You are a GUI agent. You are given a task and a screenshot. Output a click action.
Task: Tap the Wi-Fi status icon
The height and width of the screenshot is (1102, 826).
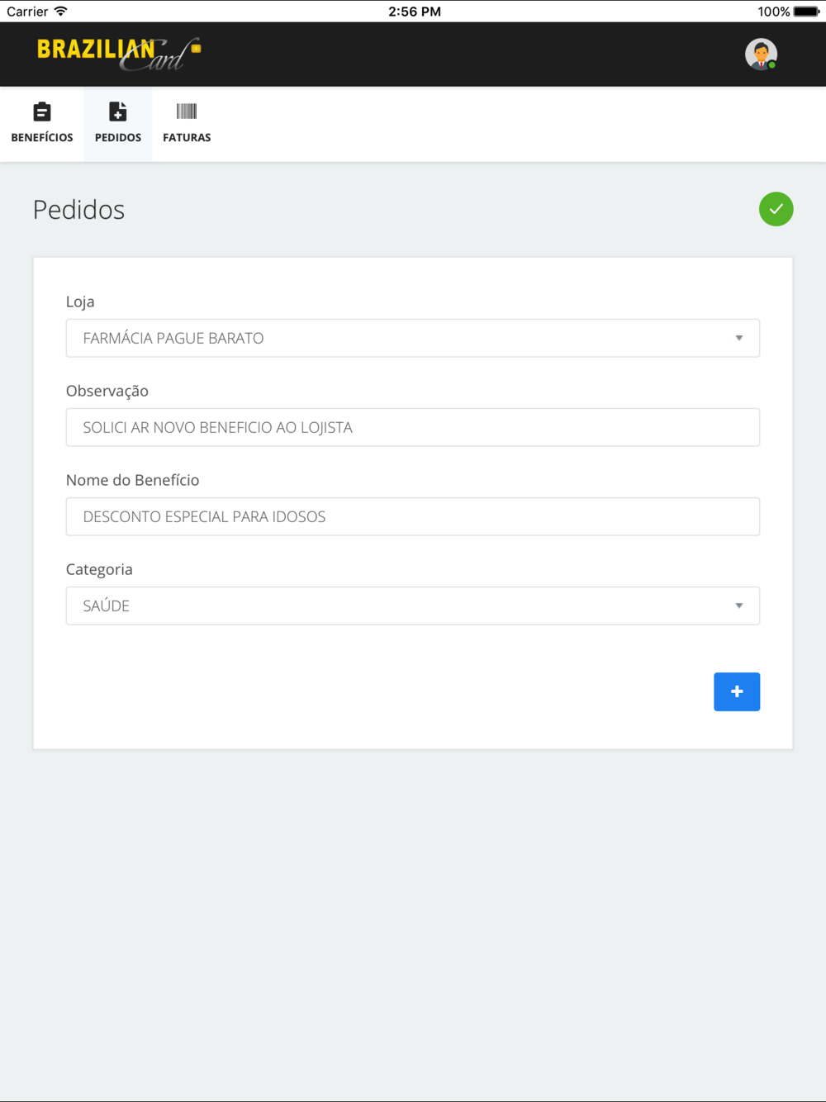point(61,11)
